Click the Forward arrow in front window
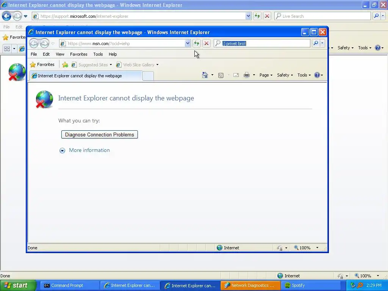This screenshot has height=291, width=388. tap(45, 43)
